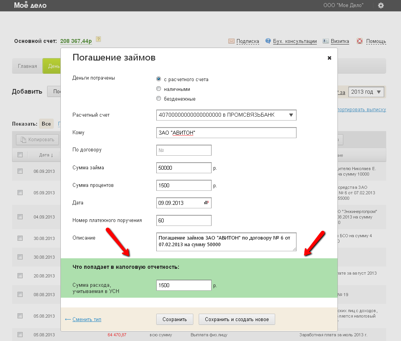Click the yellow question mark help icon
The height and width of the screenshot is (341, 401).
(99, 39)
